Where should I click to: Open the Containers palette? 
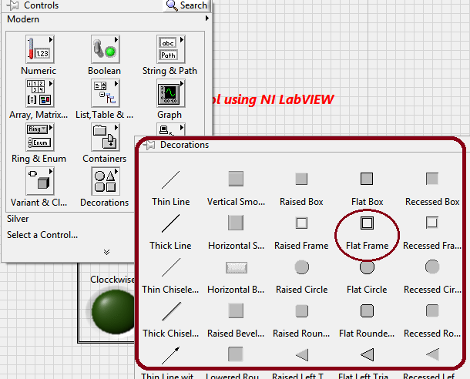click(106, 137)
